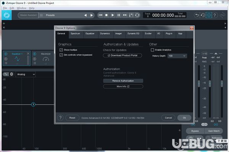Close the Ozone 9 Options dialog

coord(192,28)
